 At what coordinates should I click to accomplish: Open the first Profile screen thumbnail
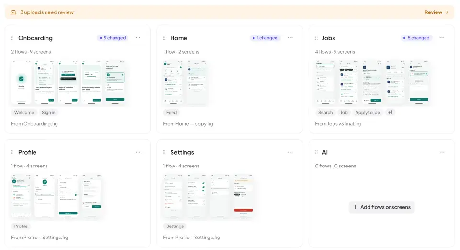(21, 196)
